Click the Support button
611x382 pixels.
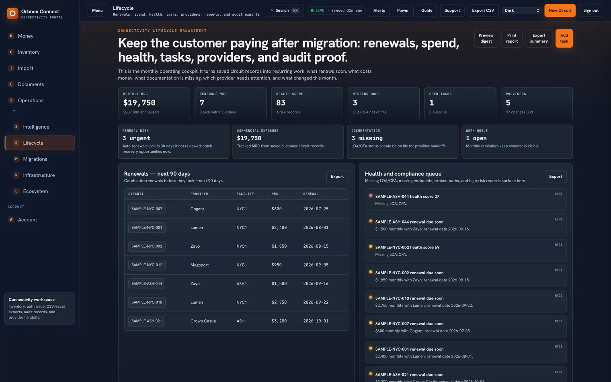(x=452, y=10)
